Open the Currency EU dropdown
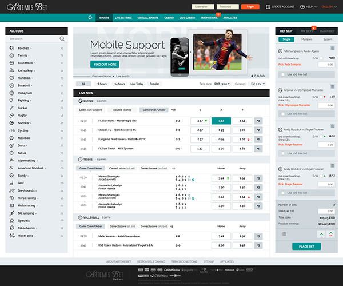The width and height of the screenshot is (343, 286). point(258,84)
